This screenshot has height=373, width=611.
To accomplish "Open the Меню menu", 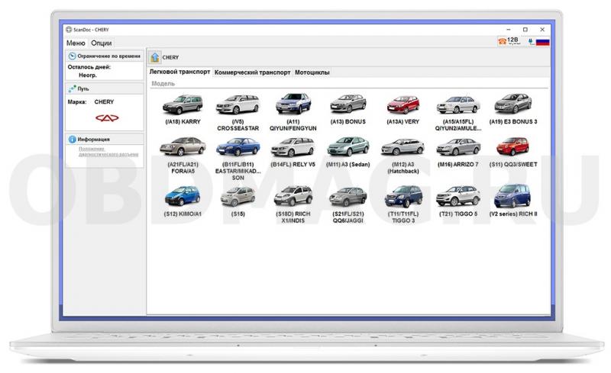I will 76,43.
